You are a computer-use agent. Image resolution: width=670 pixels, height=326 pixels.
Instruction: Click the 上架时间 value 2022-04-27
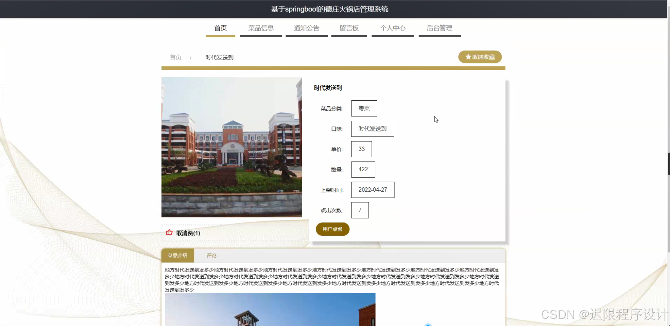pos(373,190)
